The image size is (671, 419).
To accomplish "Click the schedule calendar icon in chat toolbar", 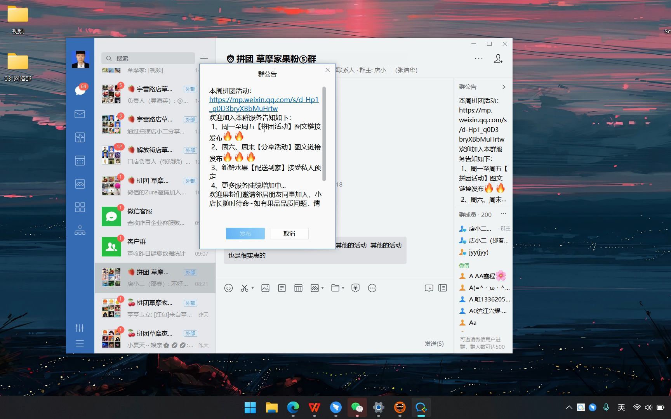I will pyautogui.click(x=298, y=288).
